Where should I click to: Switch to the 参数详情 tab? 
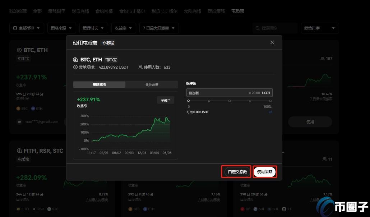pos(151,84)
